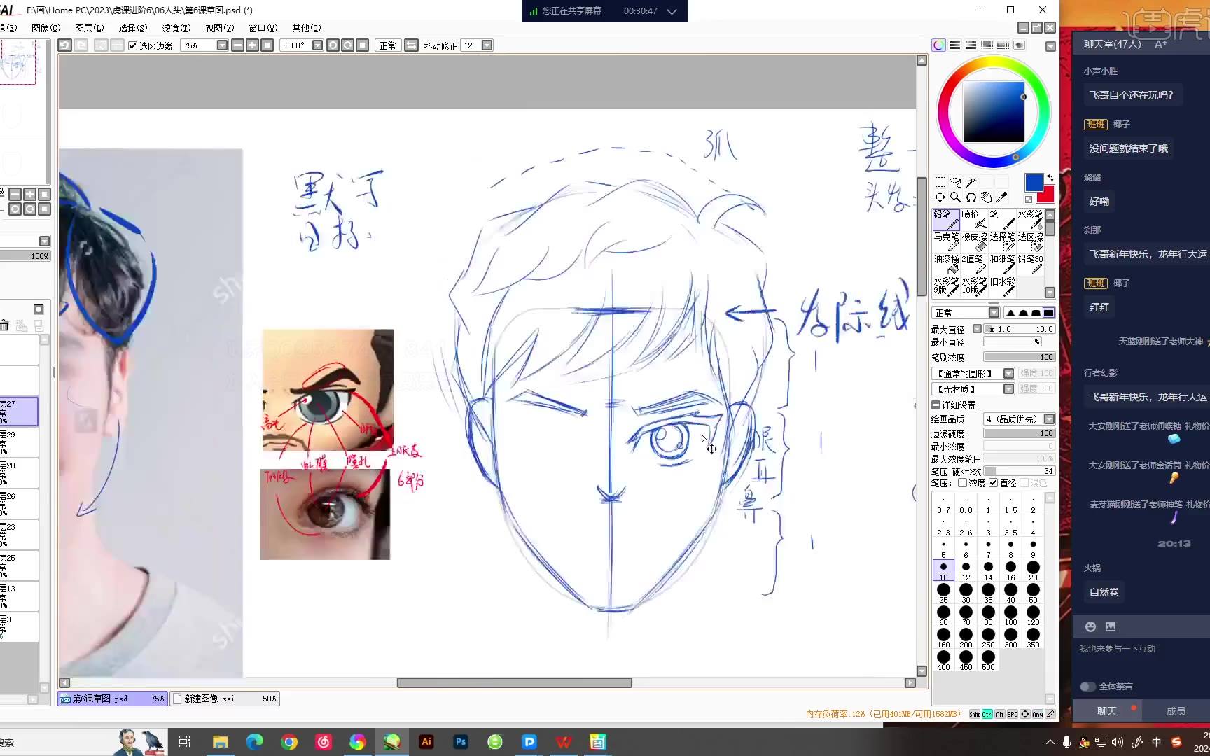Open the 抖动修正 stabilizer dropdown
The image size is (1210, 756).
[x=487, y=45]
